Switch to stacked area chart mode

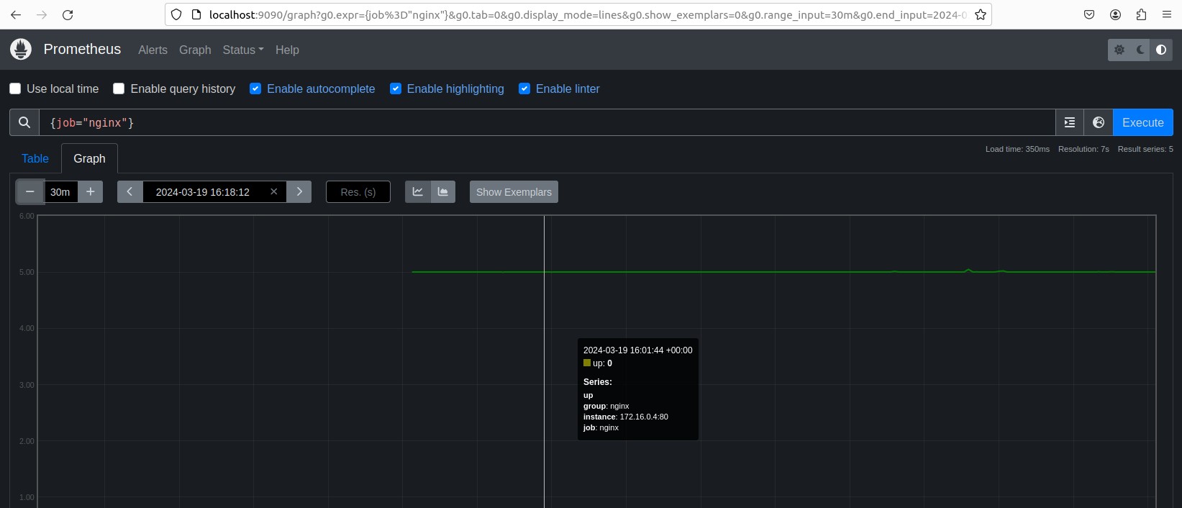pyautogui.click(x=443, y=192)
